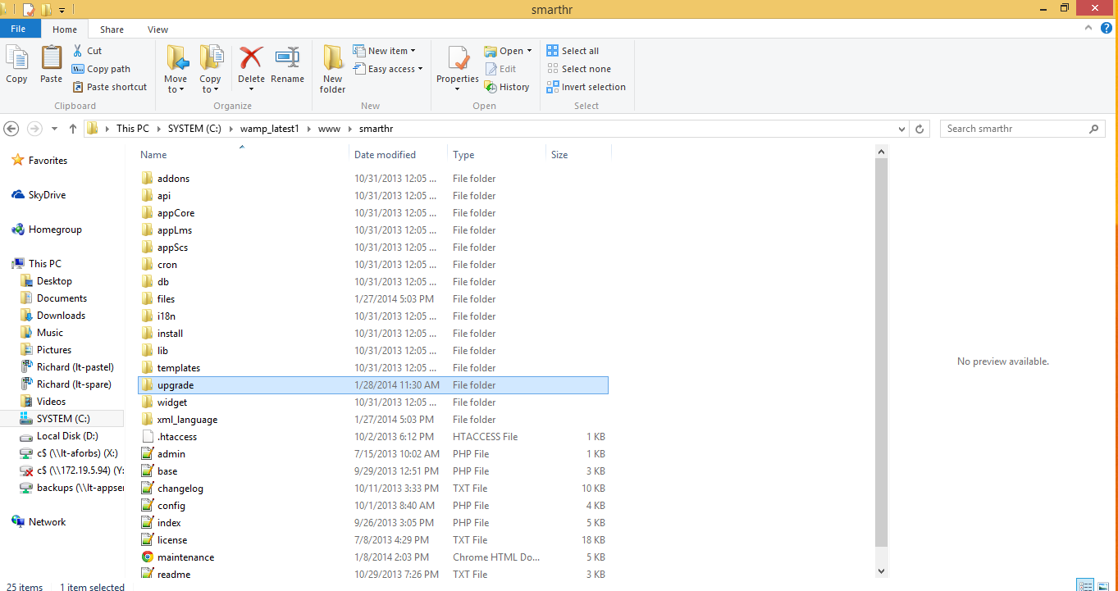This screenshot has width=1118, height=591.
Task: Click the History icon in Open group
Action: (506, 87)
